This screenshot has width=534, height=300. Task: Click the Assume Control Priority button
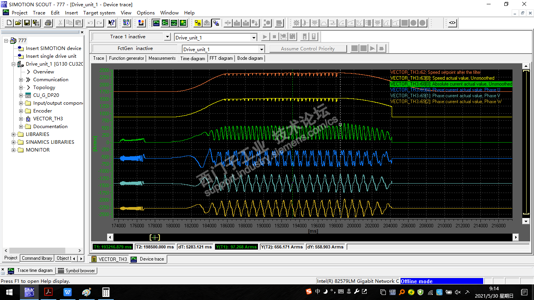[x=308, y=49]
